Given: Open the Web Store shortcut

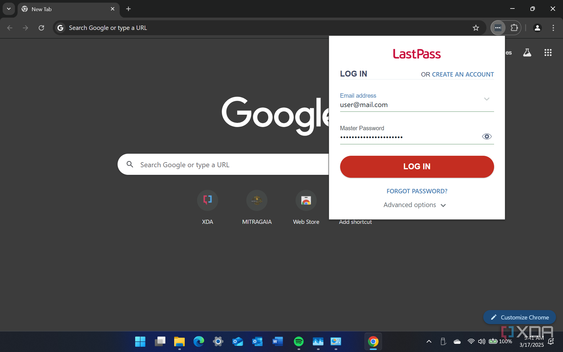Looking at the screenshot, I should (306, 207).
